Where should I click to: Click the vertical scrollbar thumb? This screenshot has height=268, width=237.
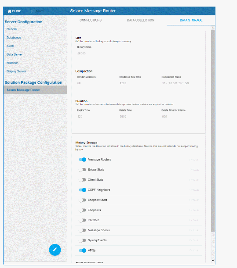[x=213, y=131]
